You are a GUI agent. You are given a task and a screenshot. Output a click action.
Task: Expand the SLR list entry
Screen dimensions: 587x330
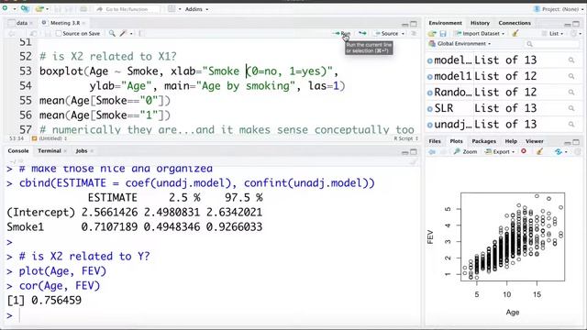point(430,108)
